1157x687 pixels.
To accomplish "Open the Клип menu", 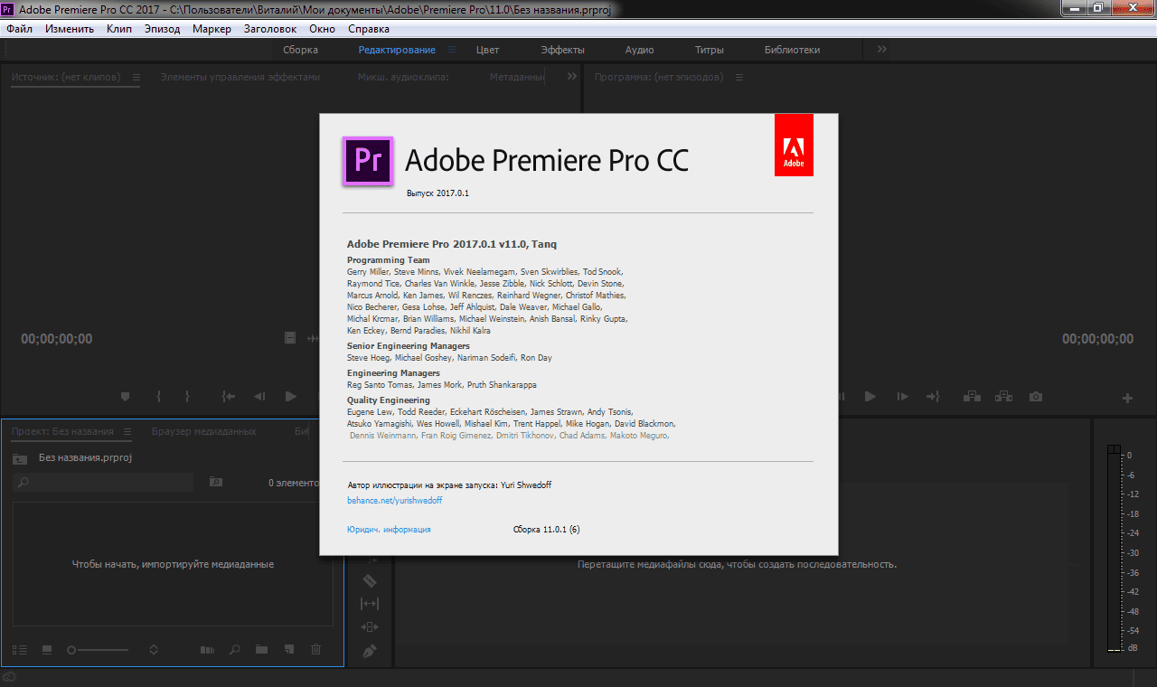I will click(x=119, y=29).
